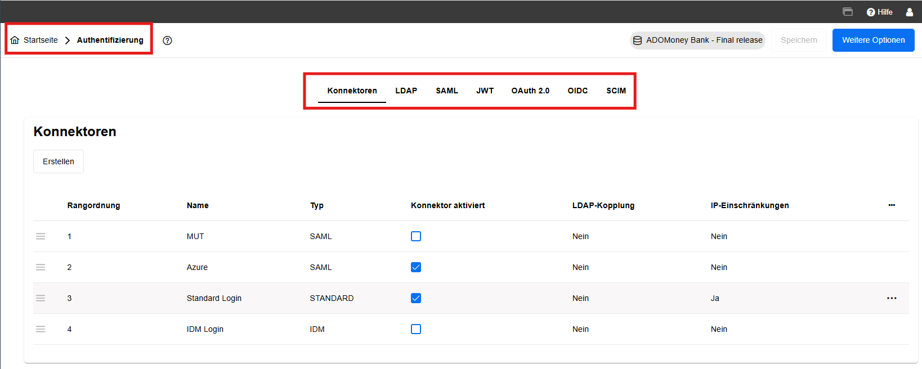922x369 pixels.
Task: Click the SAML type cell in MUT row
Action: coord(321,236)
